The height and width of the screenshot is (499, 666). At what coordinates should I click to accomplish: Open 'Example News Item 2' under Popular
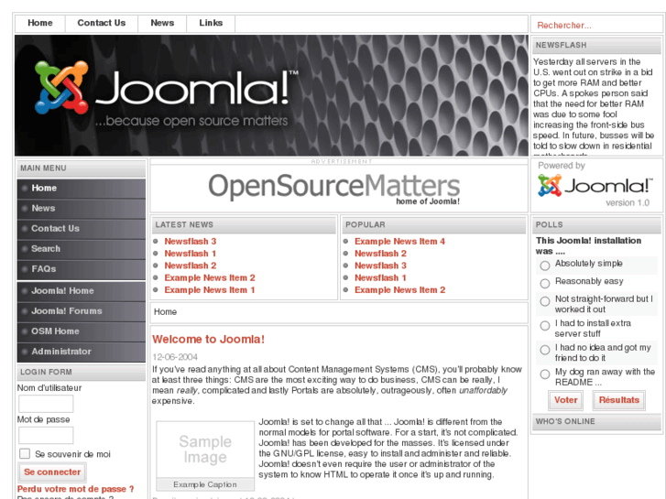(x=399, y=290)
